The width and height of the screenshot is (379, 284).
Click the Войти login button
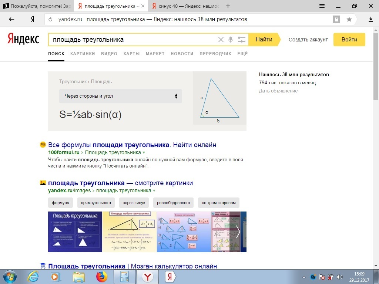[x=349, y=40]
